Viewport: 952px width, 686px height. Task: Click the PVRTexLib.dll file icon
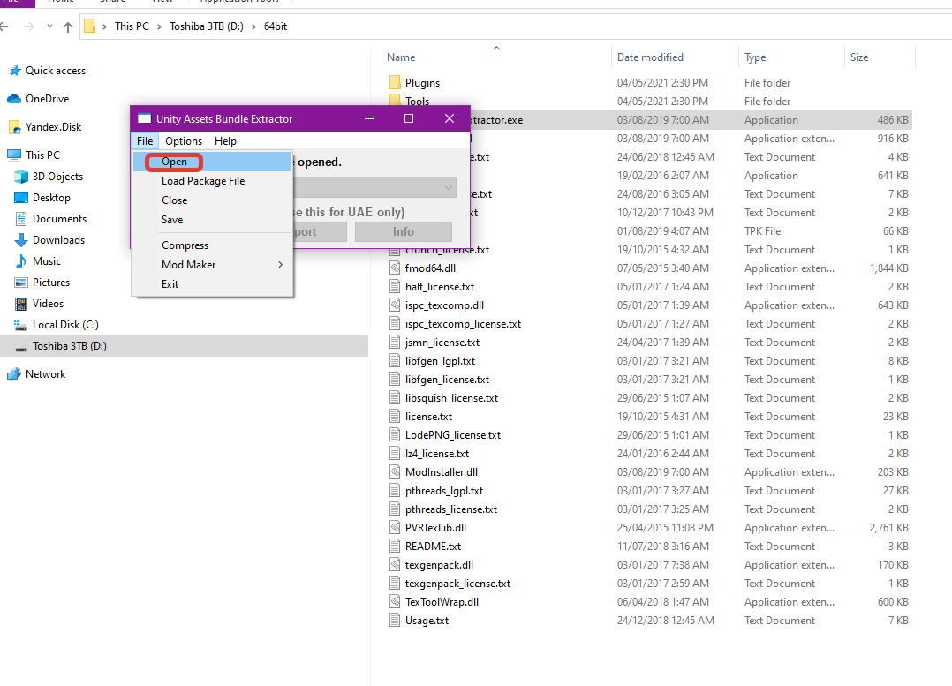point(396,528)
